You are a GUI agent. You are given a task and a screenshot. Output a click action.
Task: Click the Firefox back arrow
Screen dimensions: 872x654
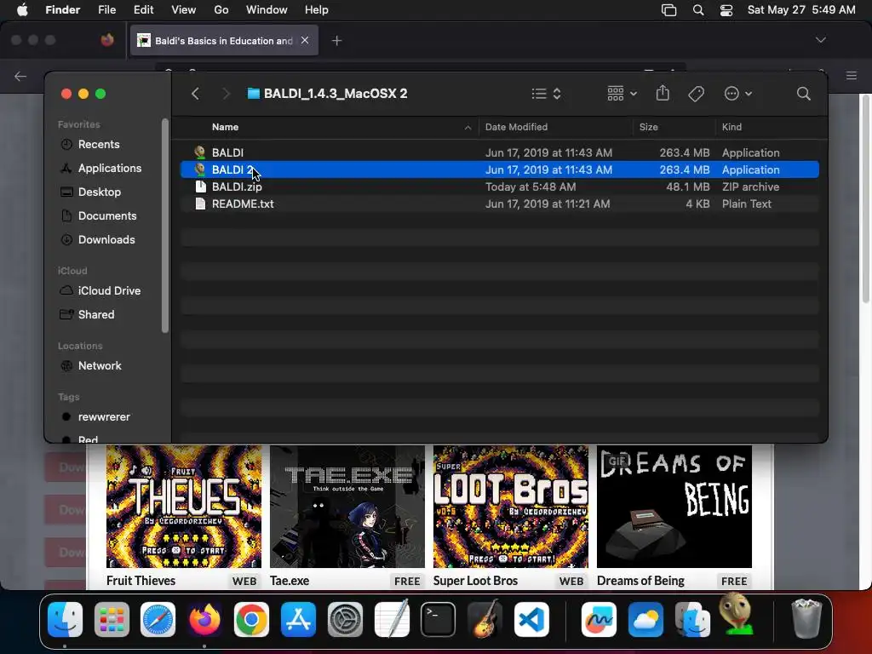click(20, 76)
